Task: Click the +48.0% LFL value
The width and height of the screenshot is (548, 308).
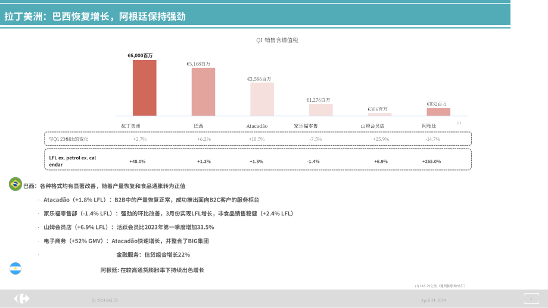Action: coord(138,162)
